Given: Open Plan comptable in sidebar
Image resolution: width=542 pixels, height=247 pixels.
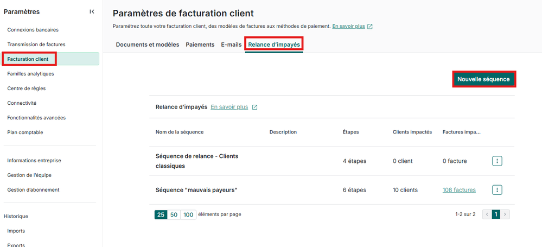Looking at the screenshot, I should pyautogui.click(x=25, y=132).
